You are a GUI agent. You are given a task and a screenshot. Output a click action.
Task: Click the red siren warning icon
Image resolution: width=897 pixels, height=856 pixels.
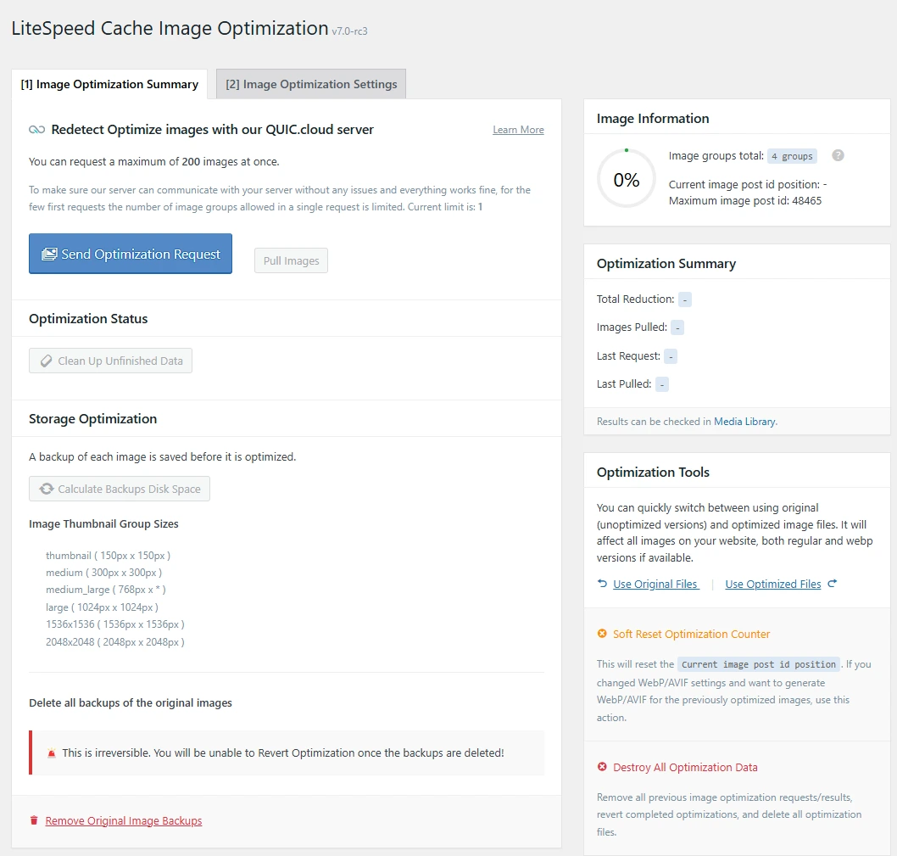click(x=52, y=753)
